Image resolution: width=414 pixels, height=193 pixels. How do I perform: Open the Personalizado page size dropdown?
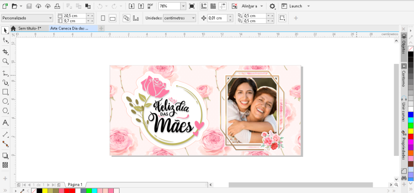[x=27, y=18]
